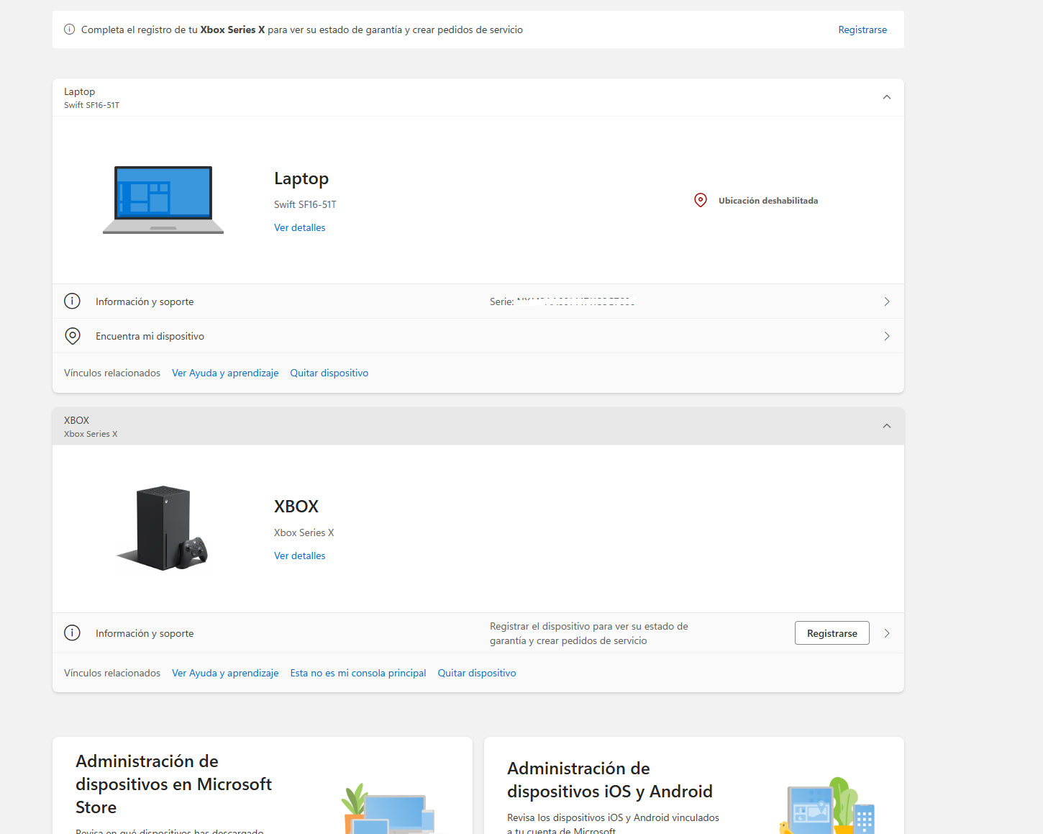Expand XBOX Información y soporte chevron
The height and width of the screenshot is (834, 1043).
pyautogui.click(x=887, y=633)
